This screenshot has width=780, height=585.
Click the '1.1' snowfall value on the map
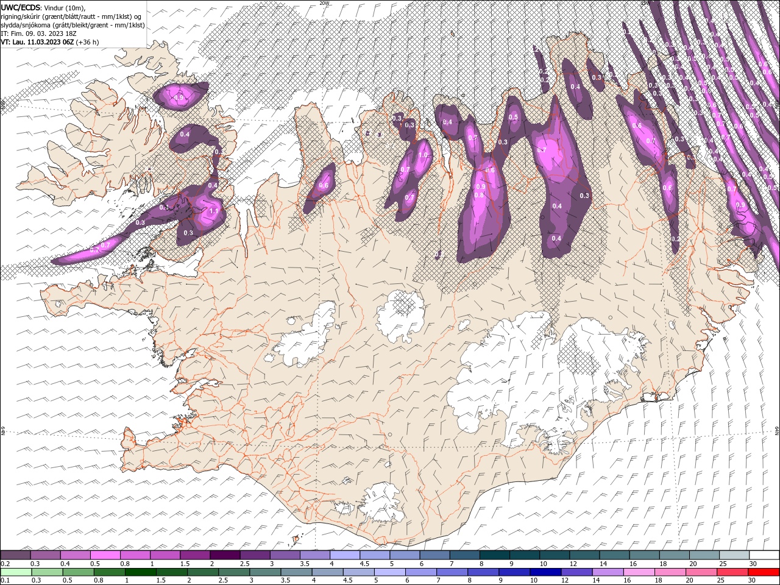[214, 211]
